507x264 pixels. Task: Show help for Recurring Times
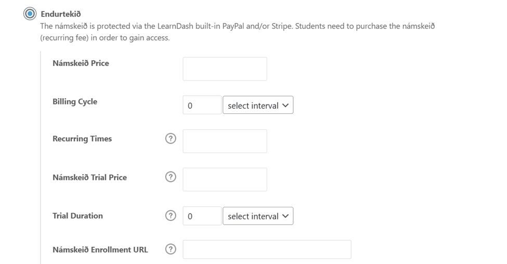click(x=171, y=139)
